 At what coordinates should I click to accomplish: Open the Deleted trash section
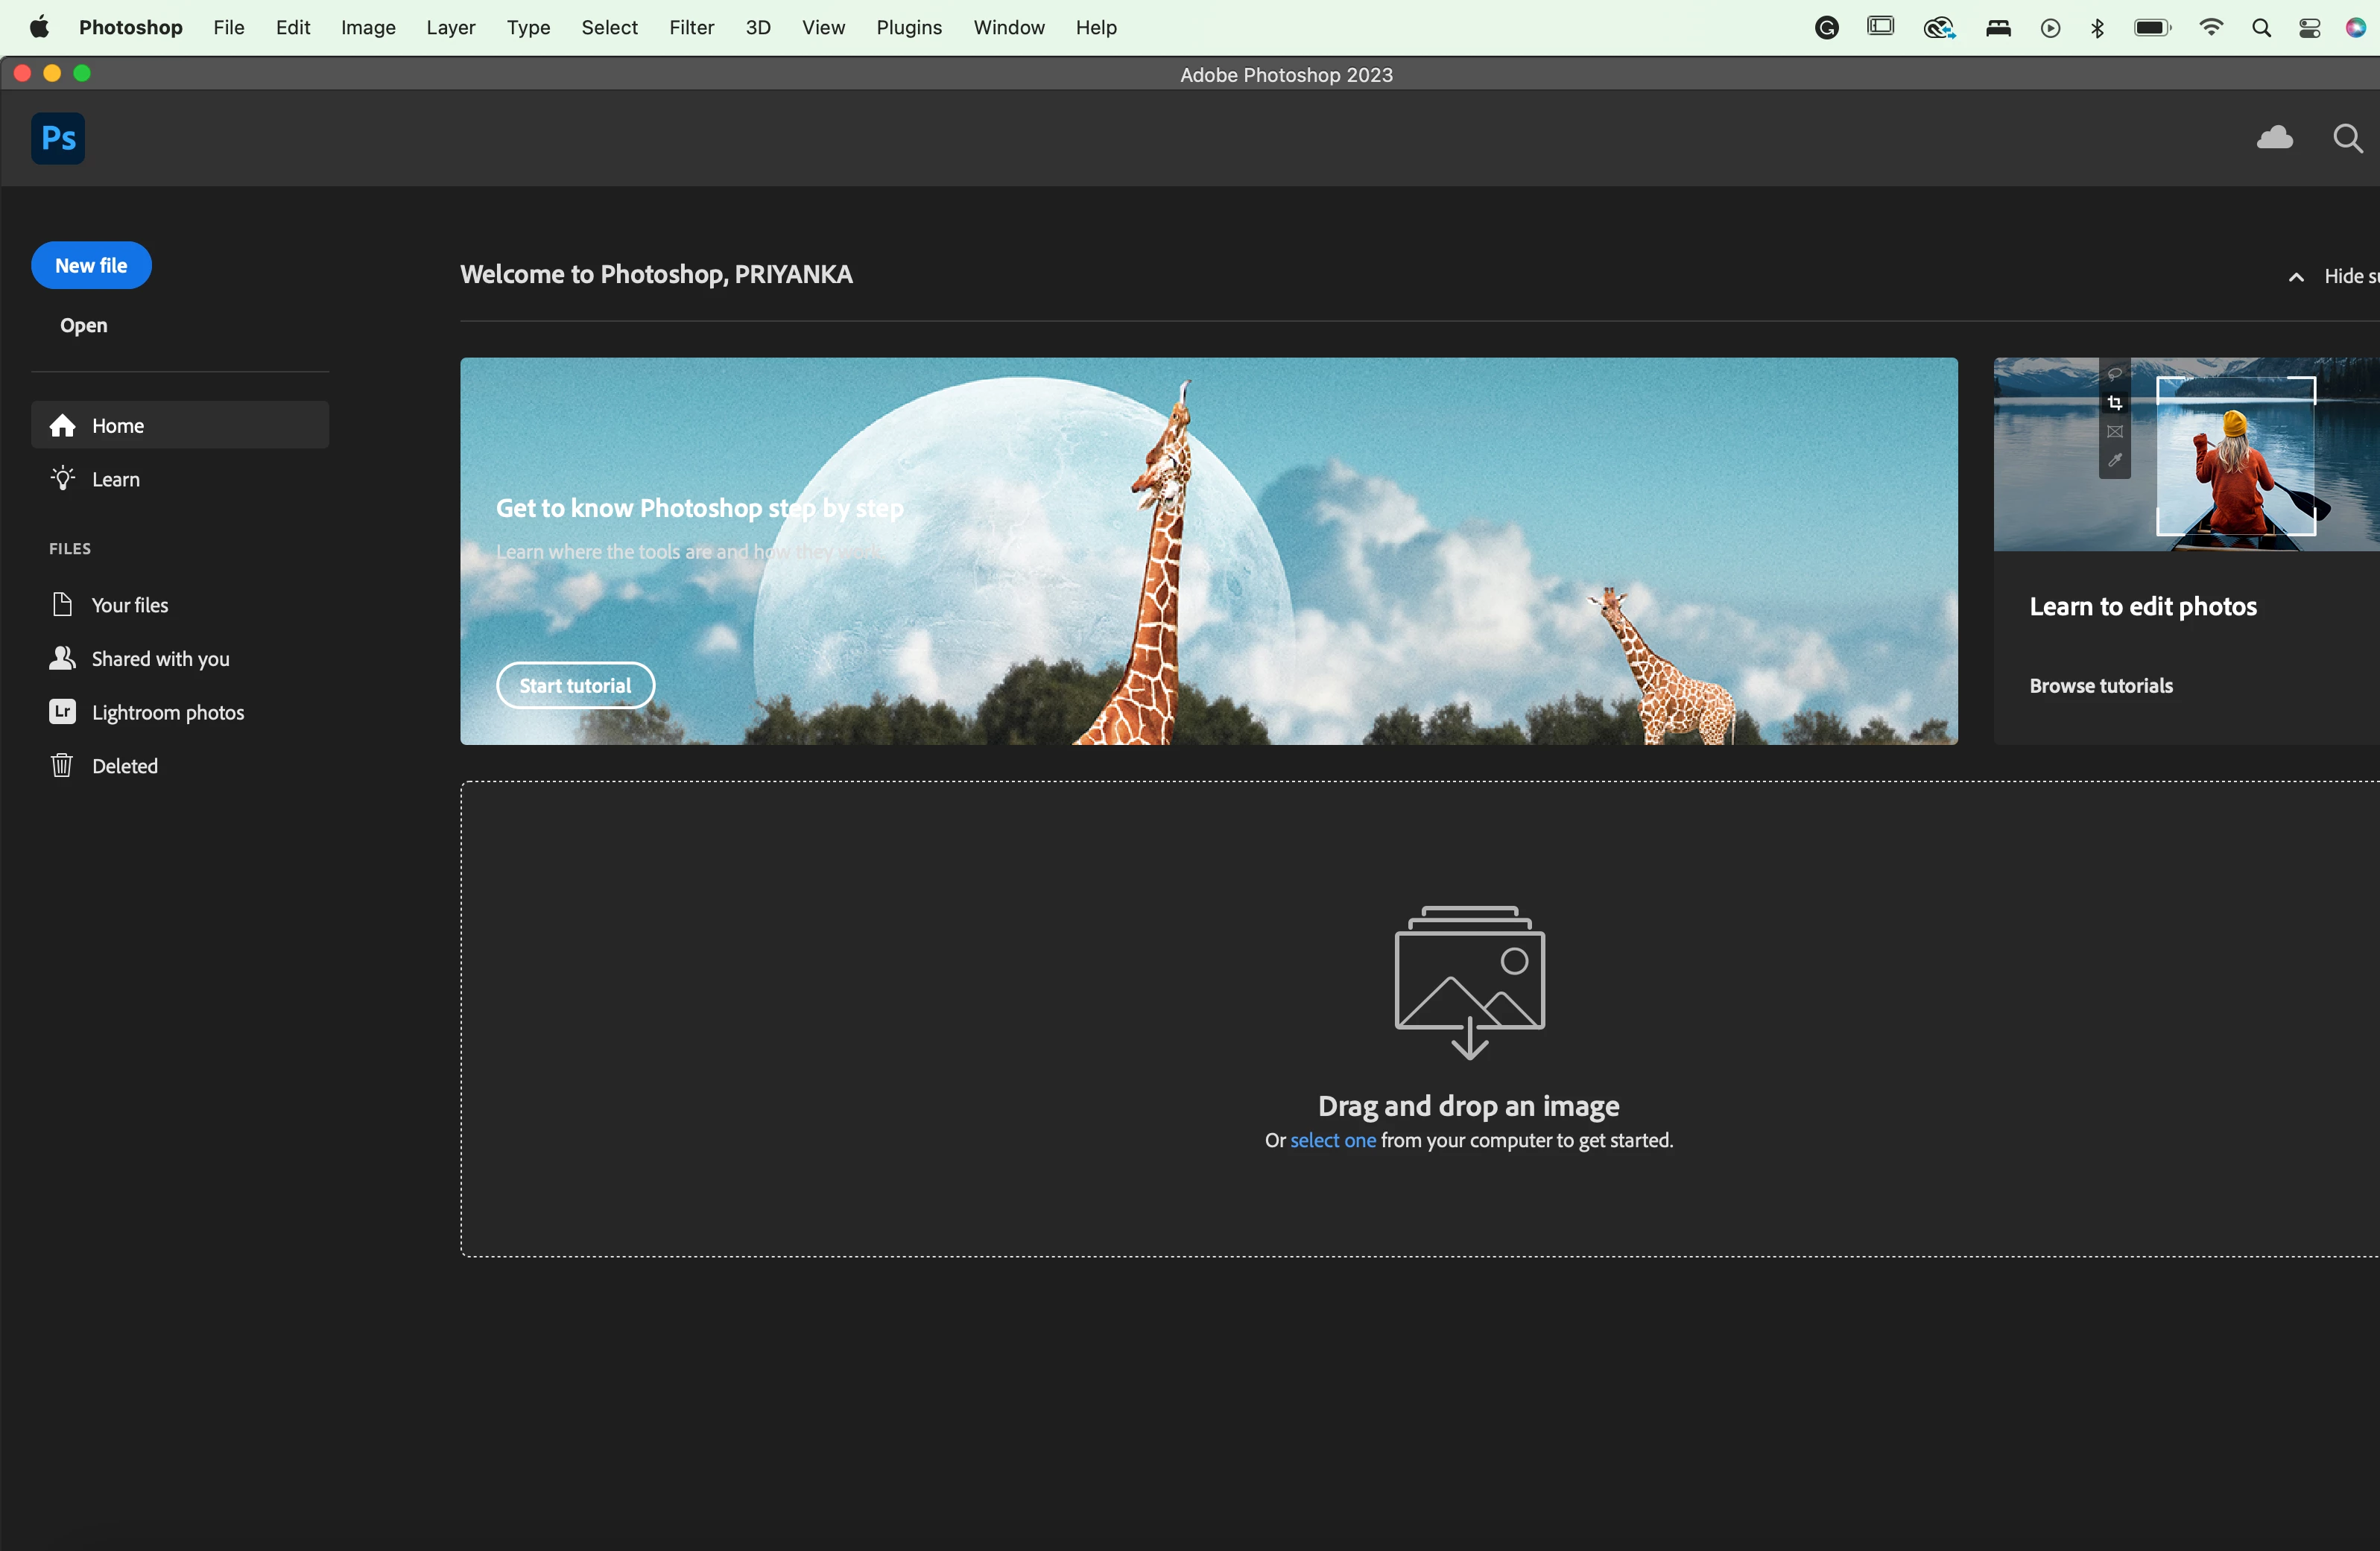(x=124, y=766)
